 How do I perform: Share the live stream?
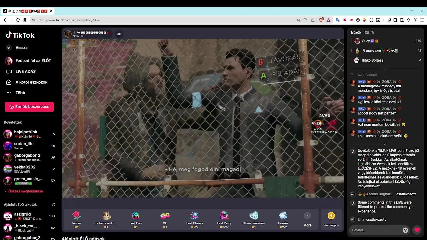tap(119, 34)
